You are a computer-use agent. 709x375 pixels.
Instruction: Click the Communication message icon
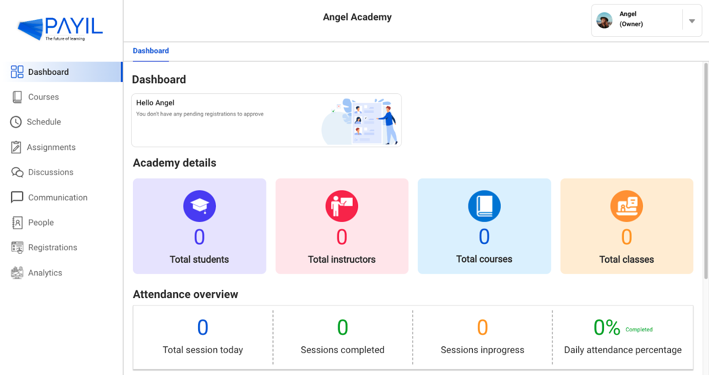tap(17, 197)
